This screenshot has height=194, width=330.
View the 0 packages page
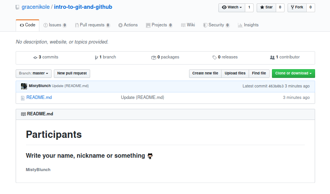click(x=165, y=57)
